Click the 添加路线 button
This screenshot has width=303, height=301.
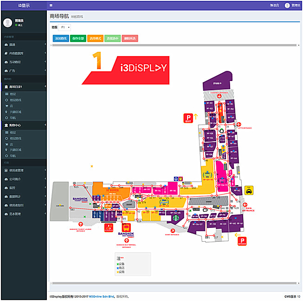click(61, 38)
